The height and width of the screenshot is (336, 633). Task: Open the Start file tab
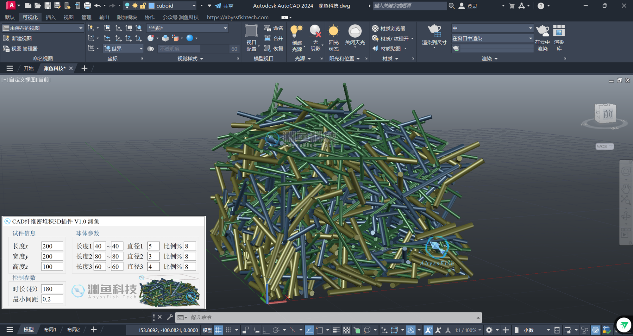point(28,68)
